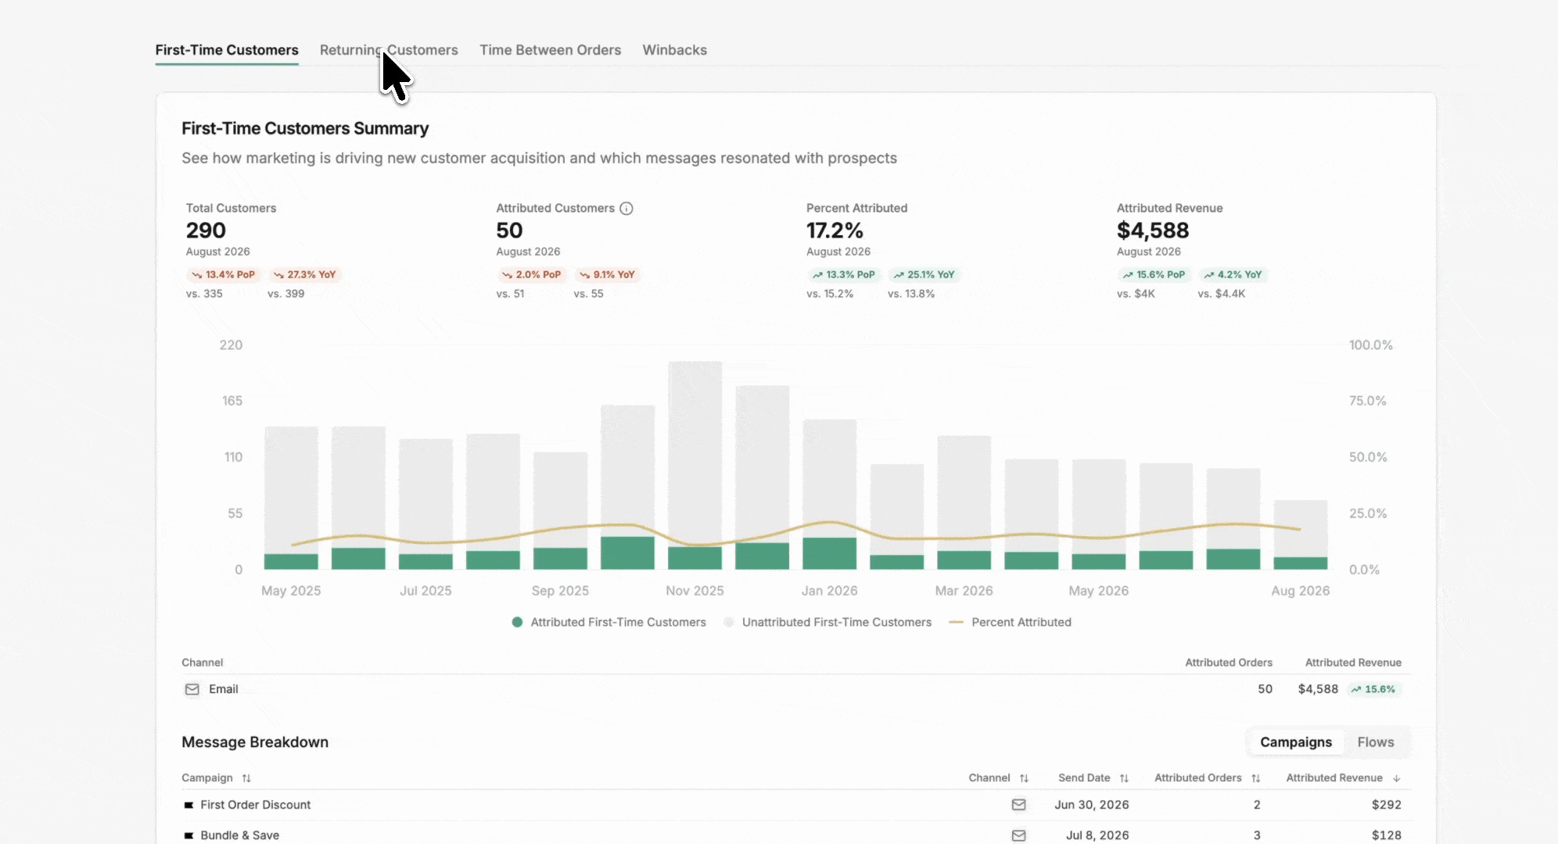Open the Time Between Orders tab
1558x844 pixels.
coord(550,50)
